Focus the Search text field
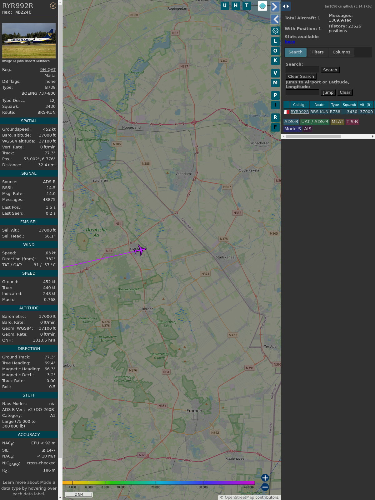The image size is (375, 500). (302, 70)
